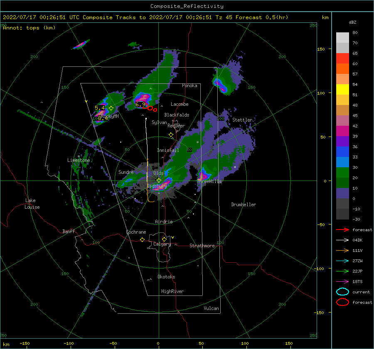Image resolution: width=374 pixels, height=349 pixels.
Task: Click the km unit label at bottom-left corner
Action: (6, 344)
